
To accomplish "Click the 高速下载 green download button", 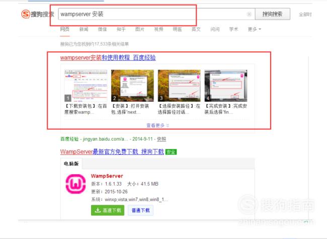I will click(108, 210).
